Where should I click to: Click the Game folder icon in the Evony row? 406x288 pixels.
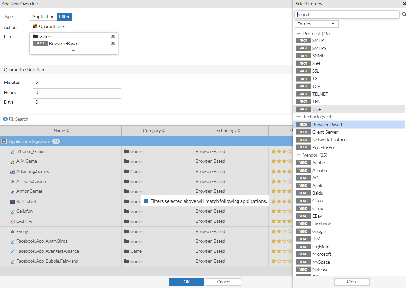127,231
